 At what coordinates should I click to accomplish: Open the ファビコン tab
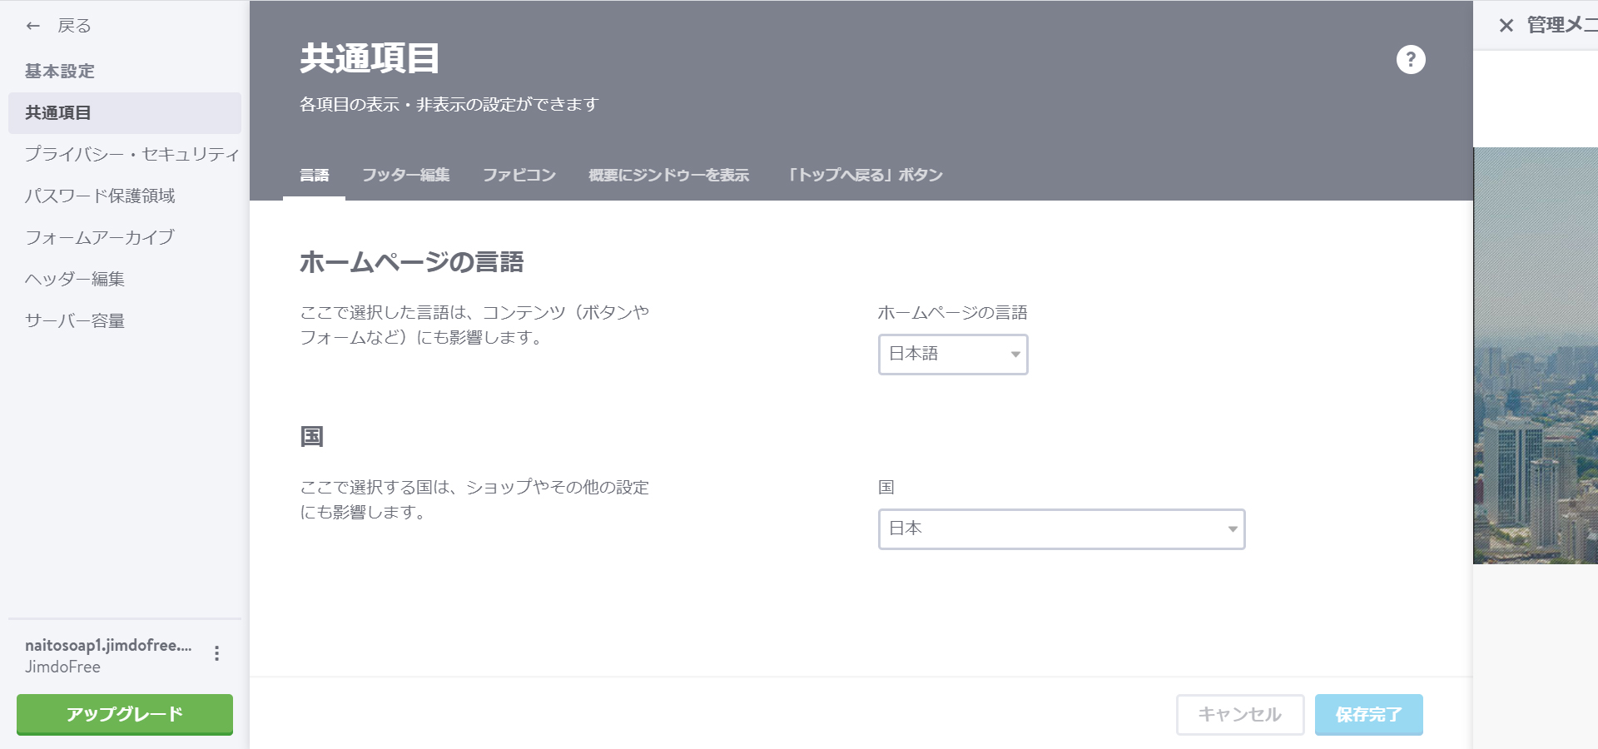coord(519,175)
